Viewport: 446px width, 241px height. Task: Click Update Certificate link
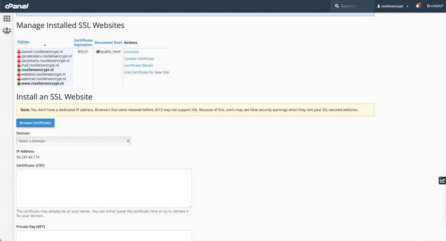click(139, 59)
